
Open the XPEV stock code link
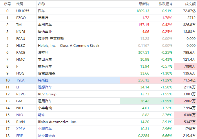point(21,129)
